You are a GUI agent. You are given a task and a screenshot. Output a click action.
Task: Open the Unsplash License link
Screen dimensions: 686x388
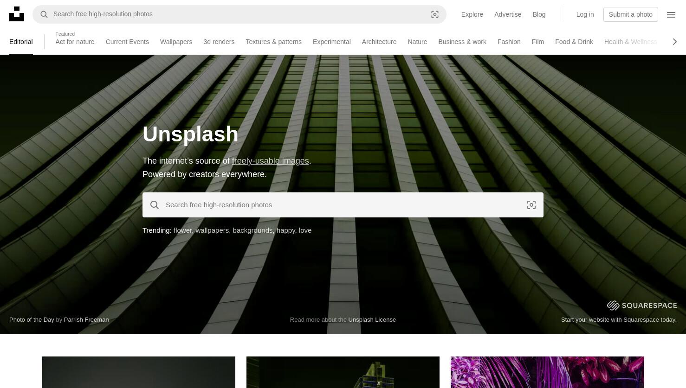coord(372,319)
